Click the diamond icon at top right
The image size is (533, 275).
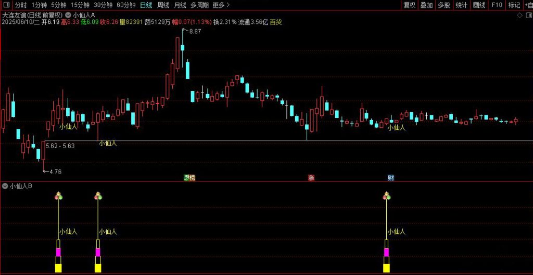[x=519, y=16]
